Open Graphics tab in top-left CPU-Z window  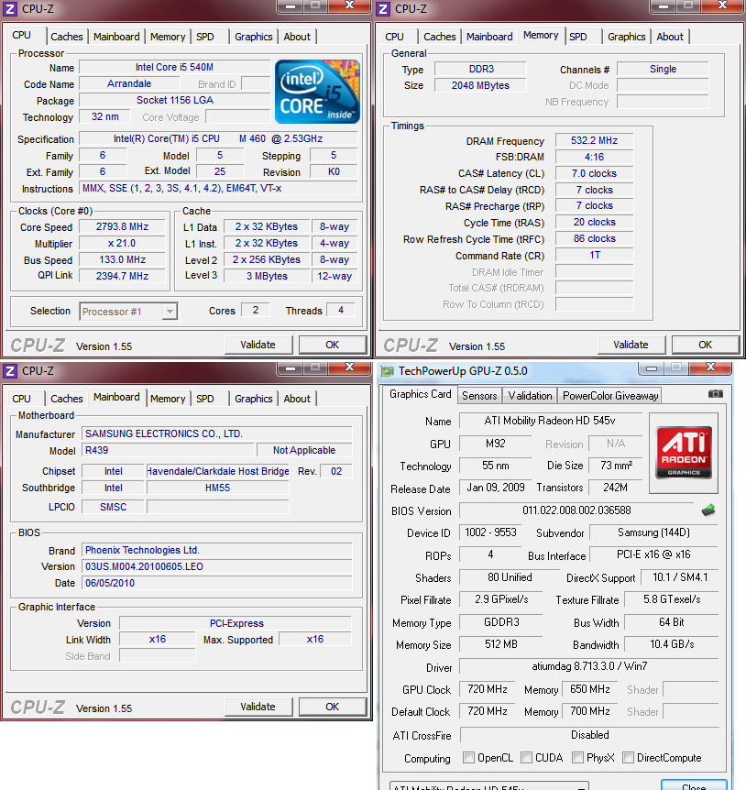coord(253,37)
